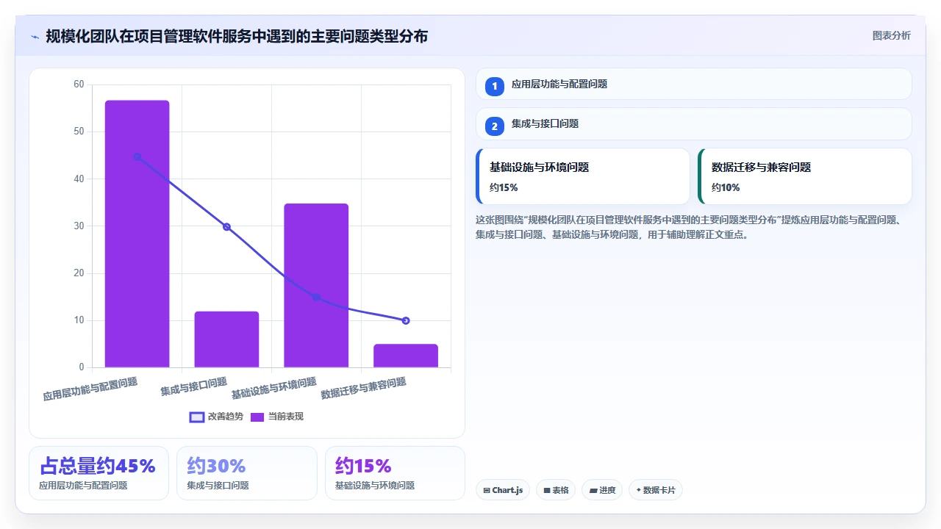
Task: Click the 约30% stat card
Action: (247, 473)
